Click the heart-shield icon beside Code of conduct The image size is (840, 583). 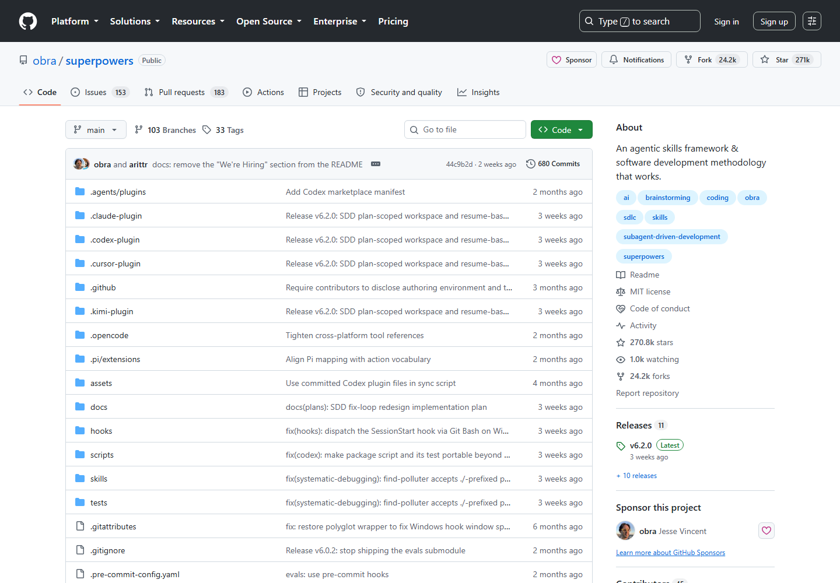coord(621,308)
